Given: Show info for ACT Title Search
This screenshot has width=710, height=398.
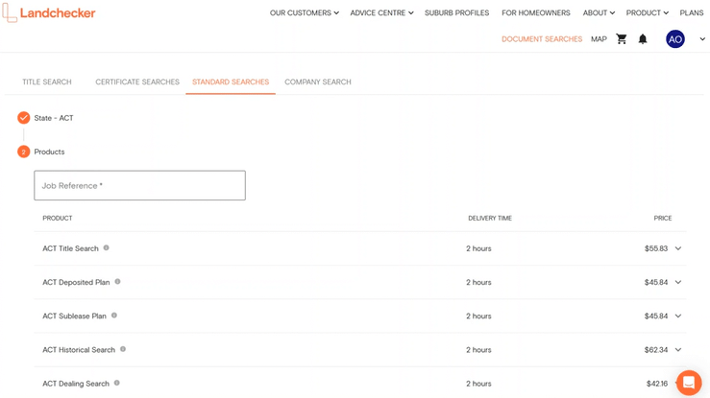Looking at the screenshot, I should (x=106, y=247).
